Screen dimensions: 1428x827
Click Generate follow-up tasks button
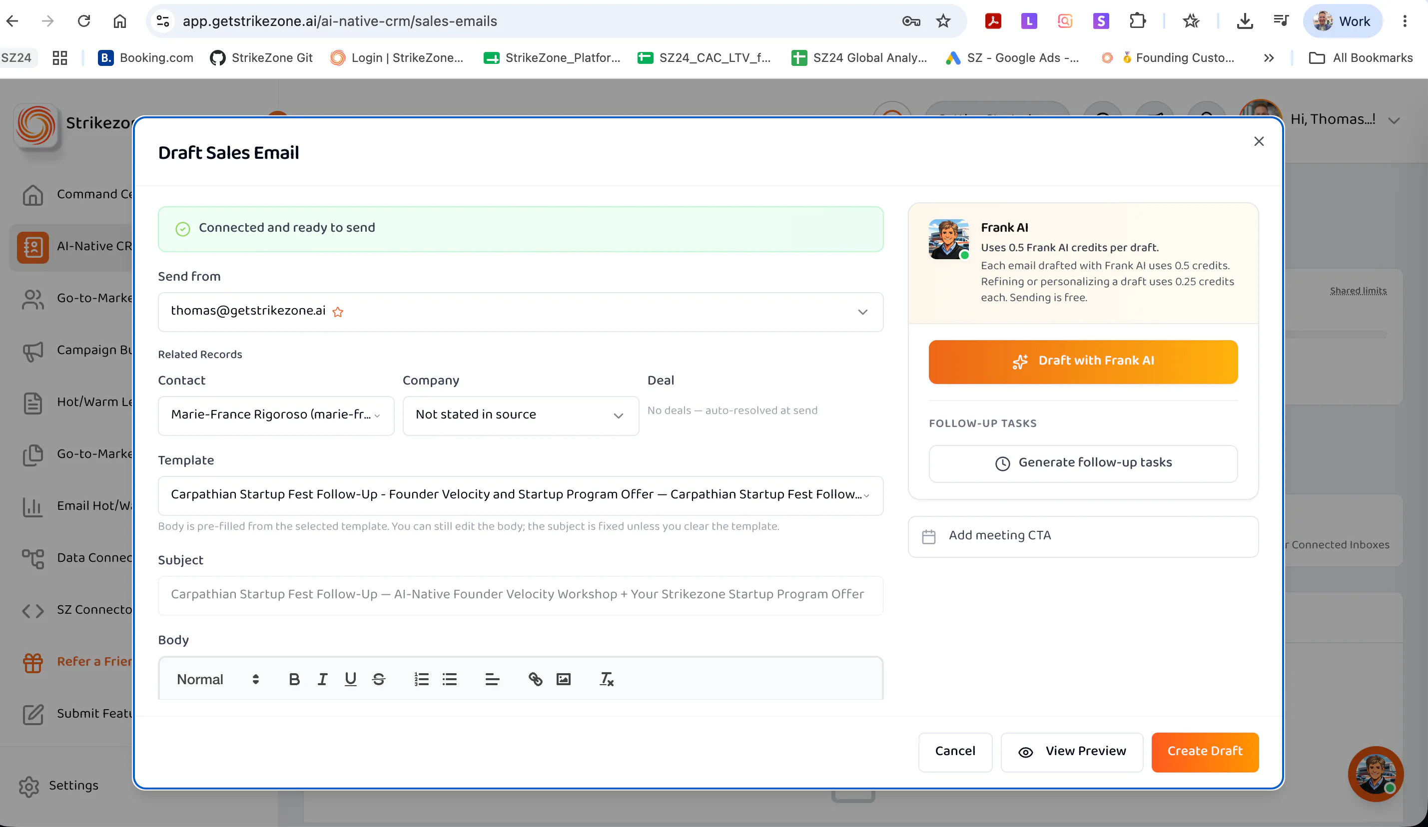(x=1082, y=463)
